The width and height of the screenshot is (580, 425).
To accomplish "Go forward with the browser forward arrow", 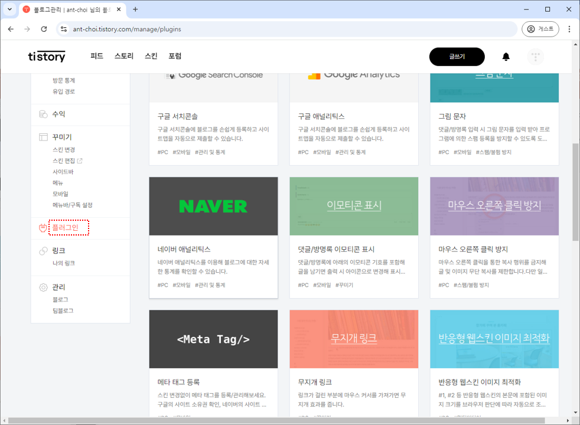I will [x=27, y=29].
